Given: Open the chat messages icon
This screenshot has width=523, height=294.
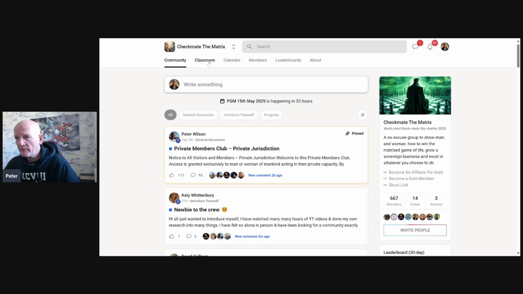Looking at the screenshot, I should 415,47.
